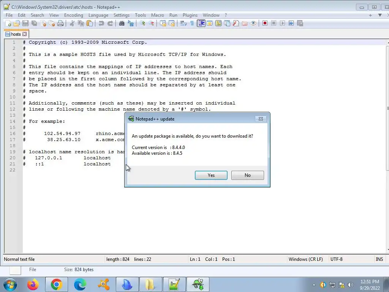This screenshot has width=389, height=292.
Task: Click the editor vertical scrollbar
Action: pyautogui.click(x=387, y=146)
